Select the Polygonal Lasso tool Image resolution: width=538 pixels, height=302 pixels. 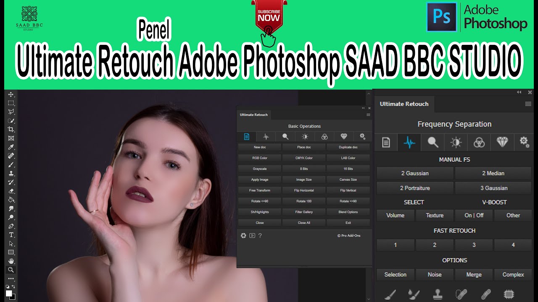pos(11,112)
